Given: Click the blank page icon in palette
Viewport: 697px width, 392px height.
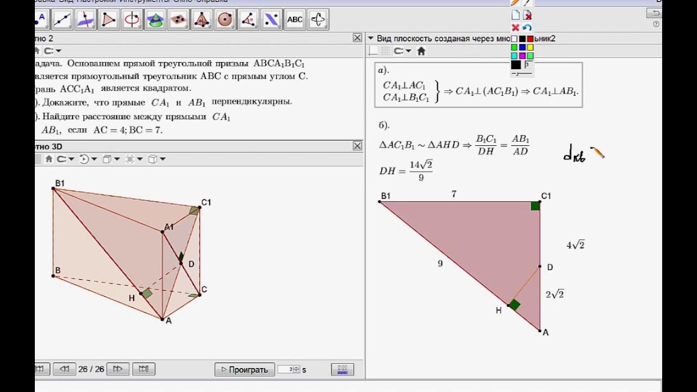Looking at the screenshot, I should (x=515, y=15).
